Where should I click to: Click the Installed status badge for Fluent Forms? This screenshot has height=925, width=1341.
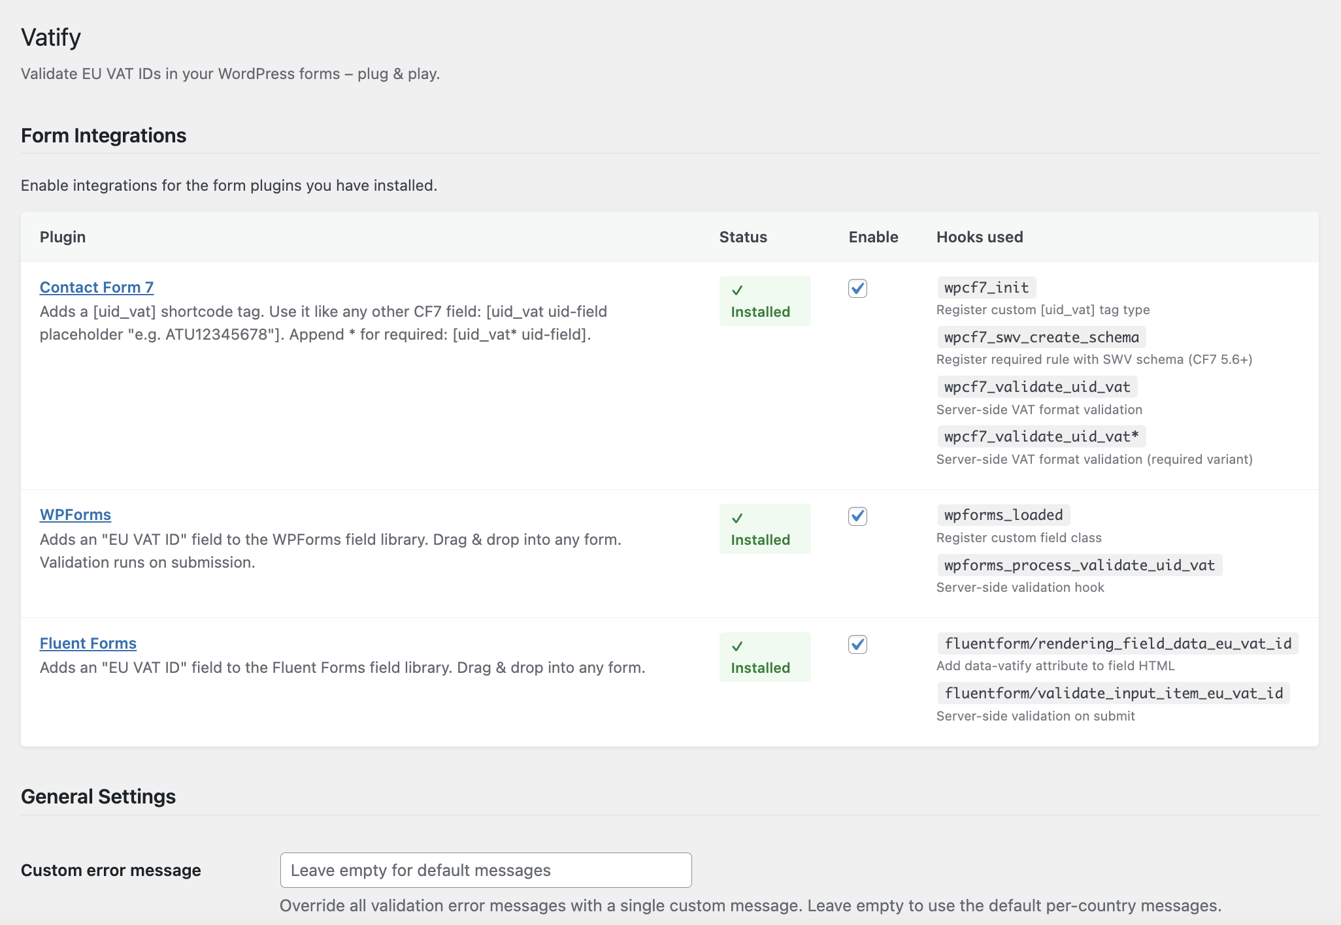point(765,657)
